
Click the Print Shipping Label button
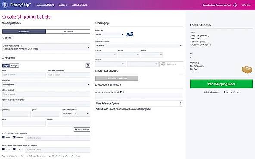point(221,84)
